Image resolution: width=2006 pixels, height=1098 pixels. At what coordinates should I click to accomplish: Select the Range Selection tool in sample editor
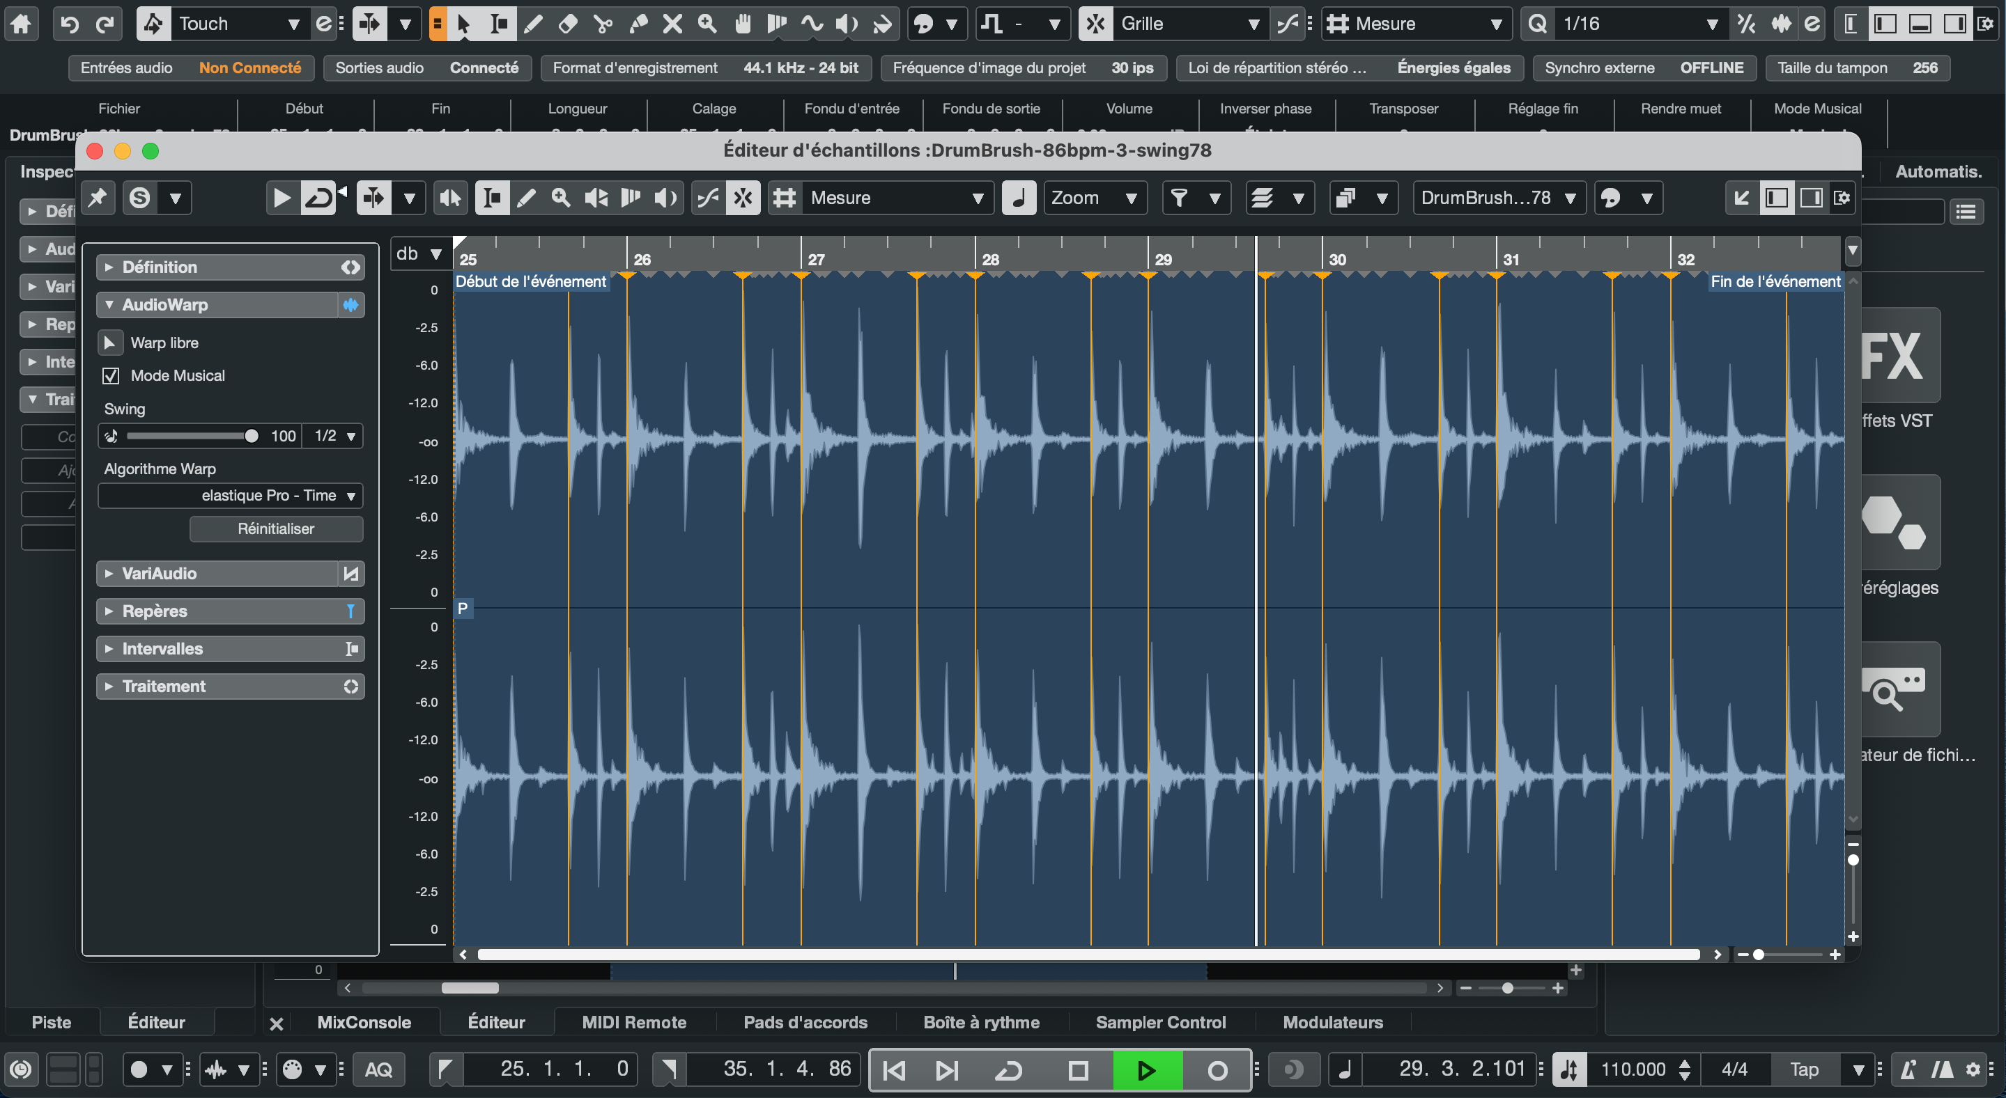[492, 198]
